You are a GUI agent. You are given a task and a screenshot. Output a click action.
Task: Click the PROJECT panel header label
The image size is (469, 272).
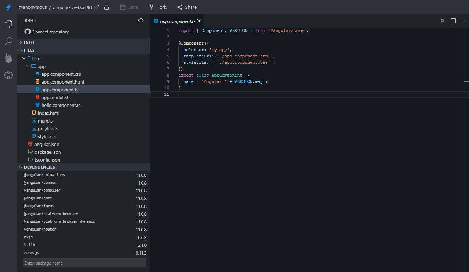29,21
